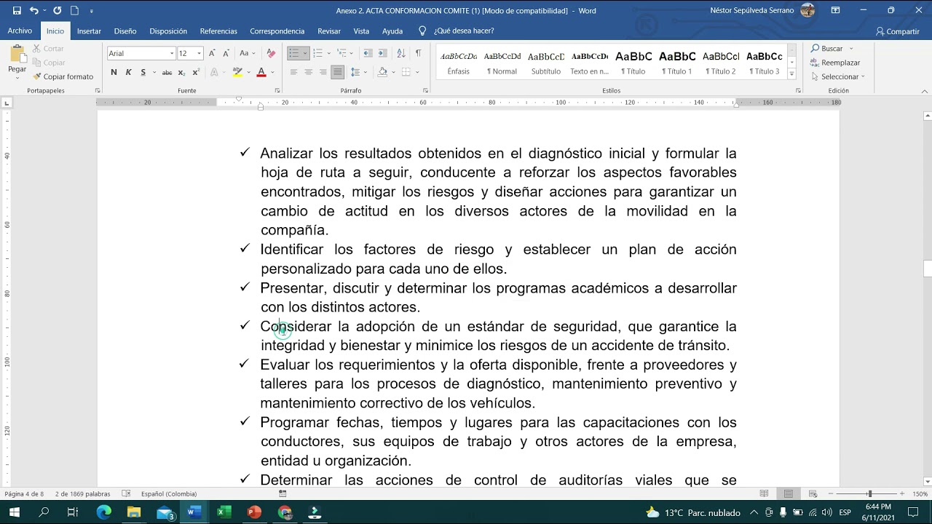932x524 pixels.
Task: Clear all formatting with eraser icon
Action: (x=271, y=53)
